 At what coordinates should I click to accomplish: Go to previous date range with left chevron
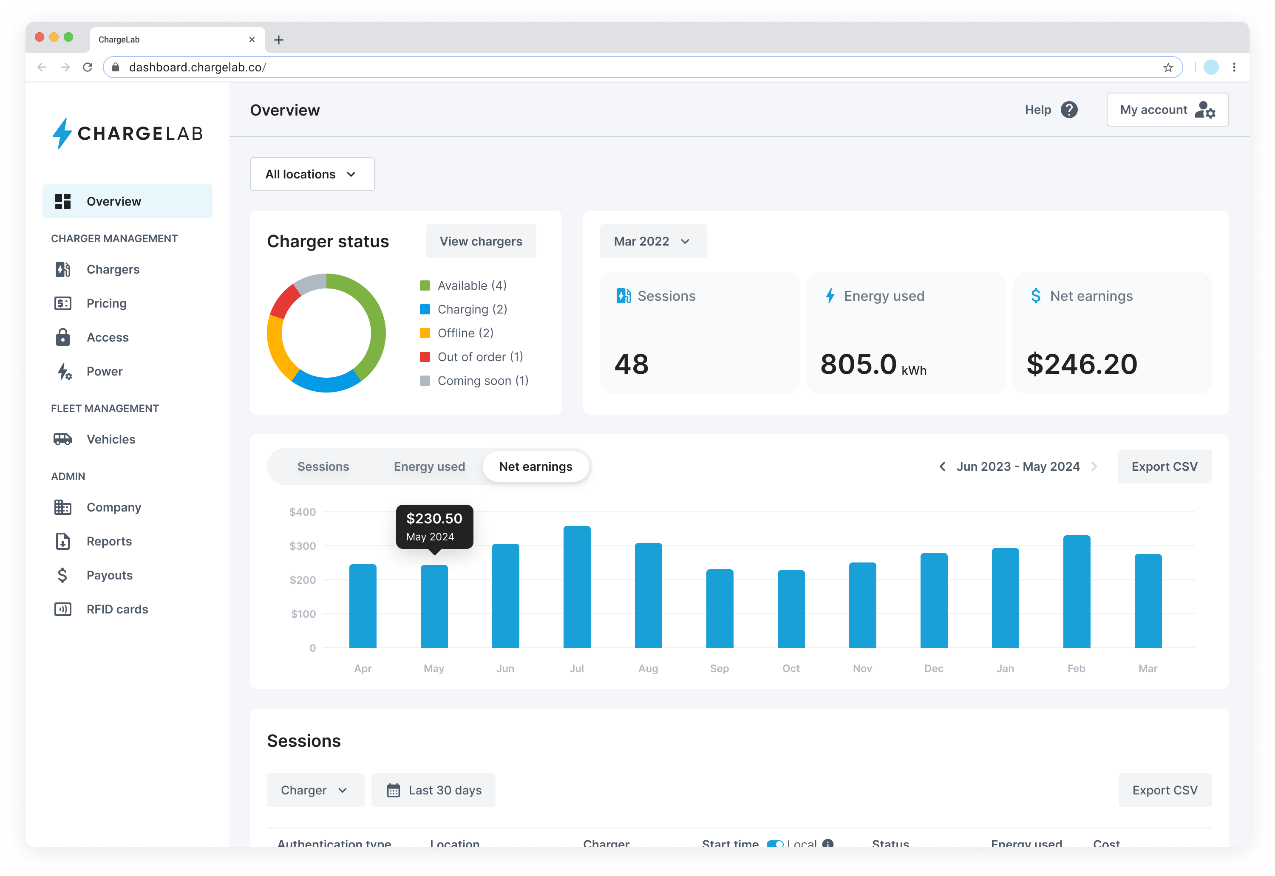pos(942,466)
